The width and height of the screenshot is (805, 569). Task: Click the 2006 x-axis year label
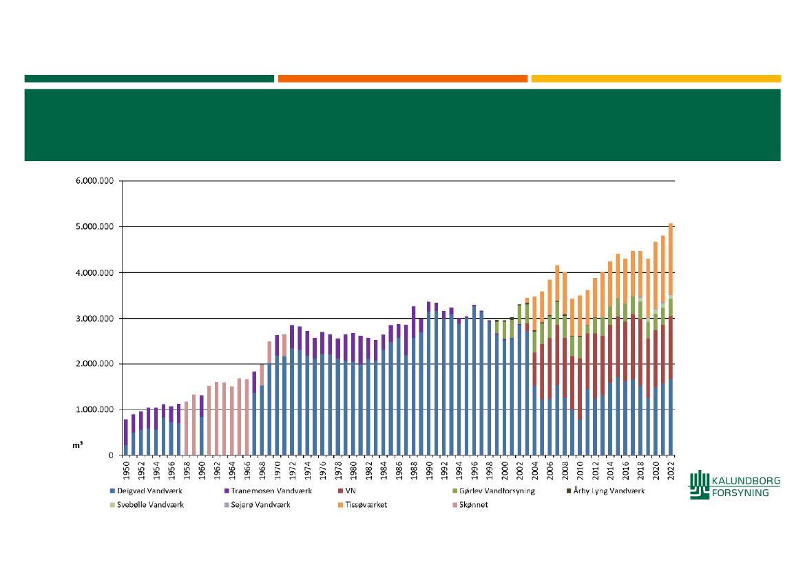point(550,471)
